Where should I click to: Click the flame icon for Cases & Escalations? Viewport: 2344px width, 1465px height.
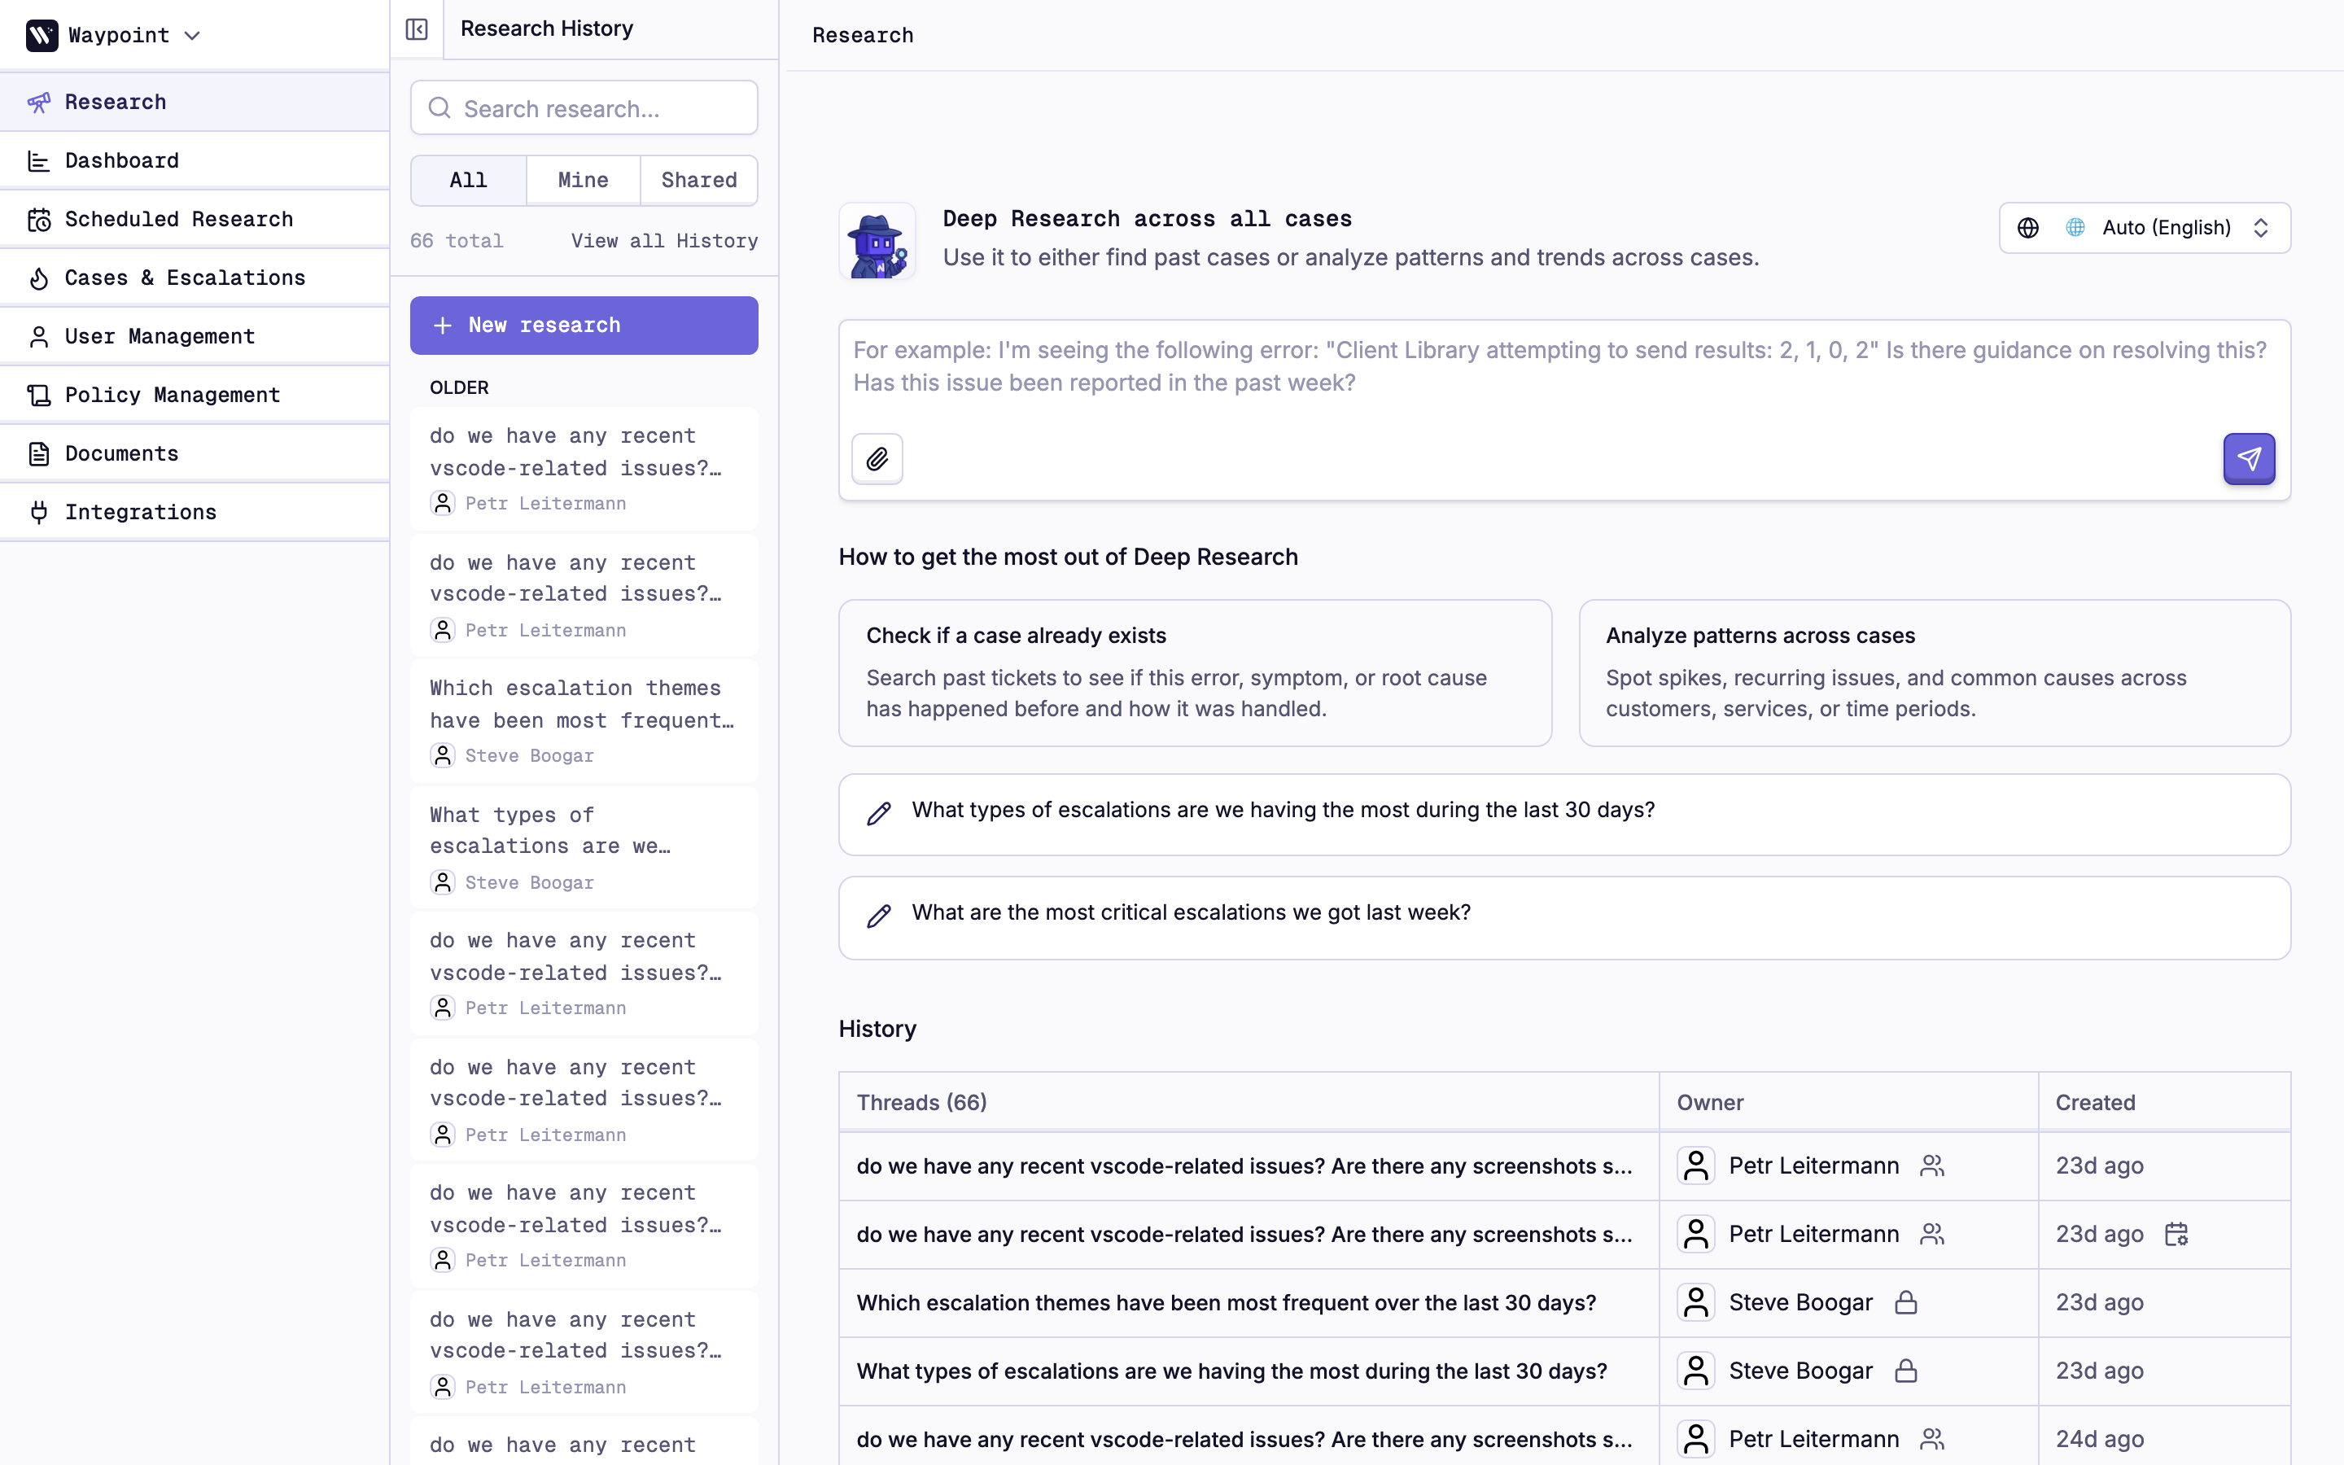point(39,278)
